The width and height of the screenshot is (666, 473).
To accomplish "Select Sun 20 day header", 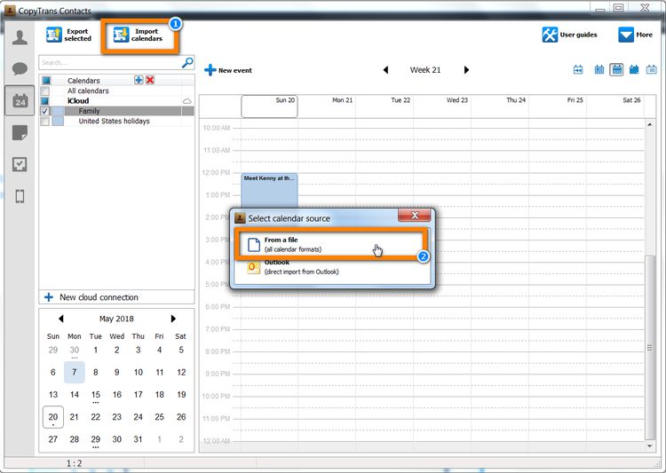I will pyautogui.click(x=269, y=106).
